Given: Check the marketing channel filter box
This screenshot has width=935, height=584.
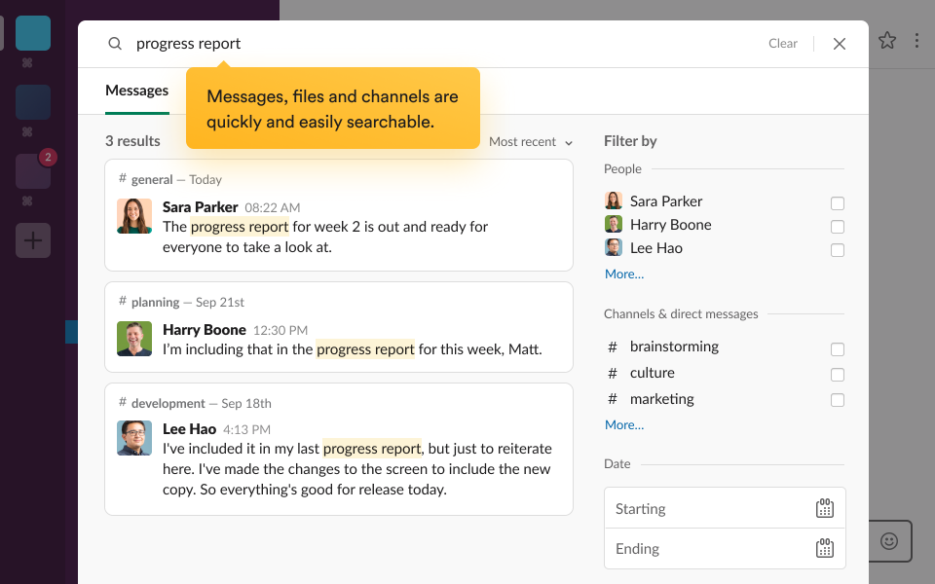Looking at the screenshot, I should [838, 399].
